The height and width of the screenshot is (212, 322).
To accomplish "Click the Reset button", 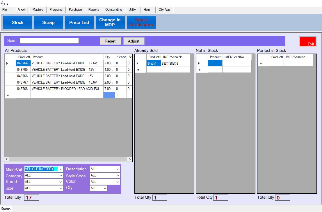I will [110, 41].
